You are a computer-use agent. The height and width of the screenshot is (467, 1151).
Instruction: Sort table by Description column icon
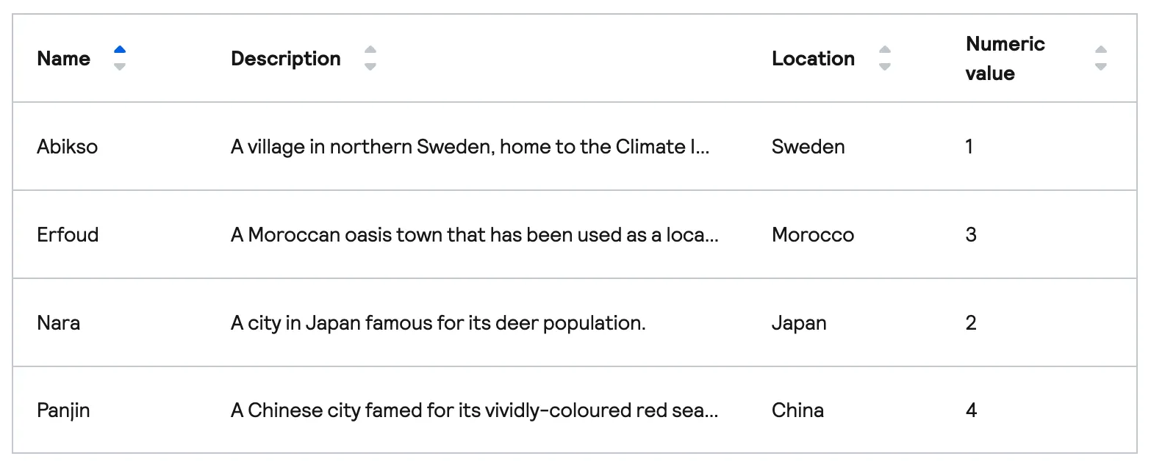point(370,59)
